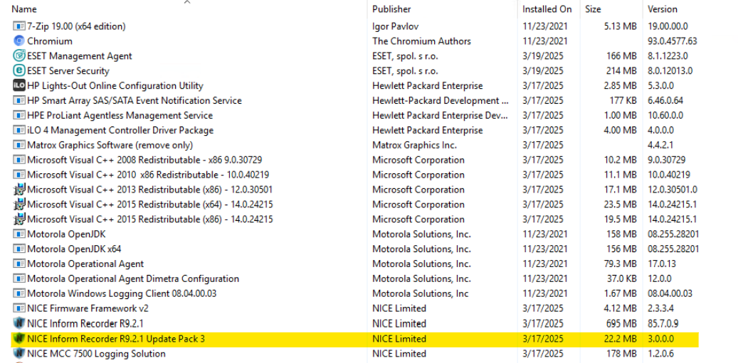This screenshot has width=738, height=363.
Task: Select Microsoft Visual C++ 2010 x86 Redistributable entry
Action: [x=148, y=175]
